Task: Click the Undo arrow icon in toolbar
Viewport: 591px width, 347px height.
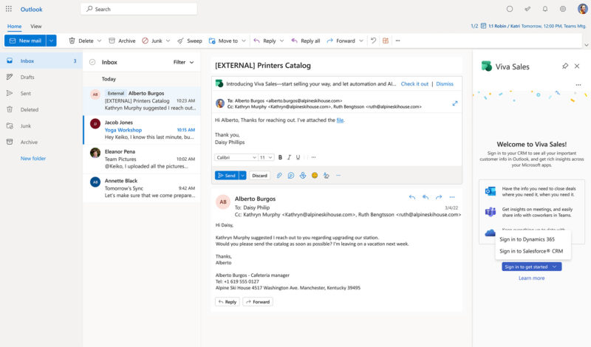Action: pyautogui.click(x=373, y=41)
